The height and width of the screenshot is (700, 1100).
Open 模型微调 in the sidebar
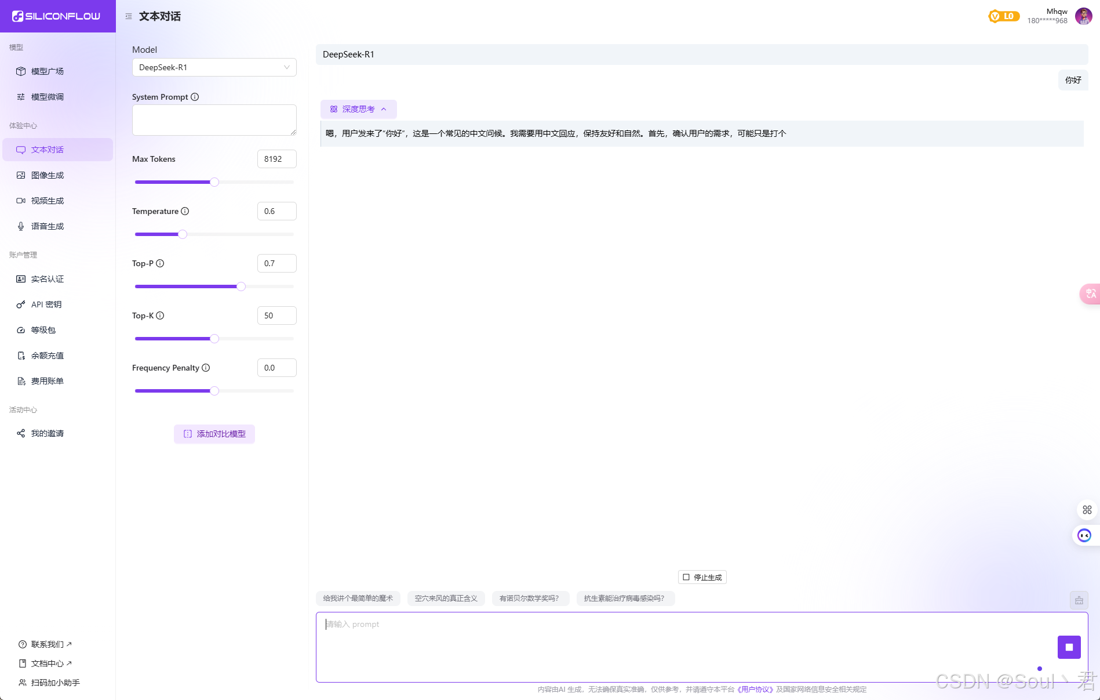click(x=57, y=97)
